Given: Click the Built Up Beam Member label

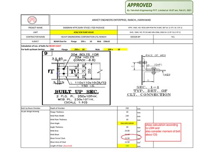Looking at the screenshot, I should click(x=31, y=108).
